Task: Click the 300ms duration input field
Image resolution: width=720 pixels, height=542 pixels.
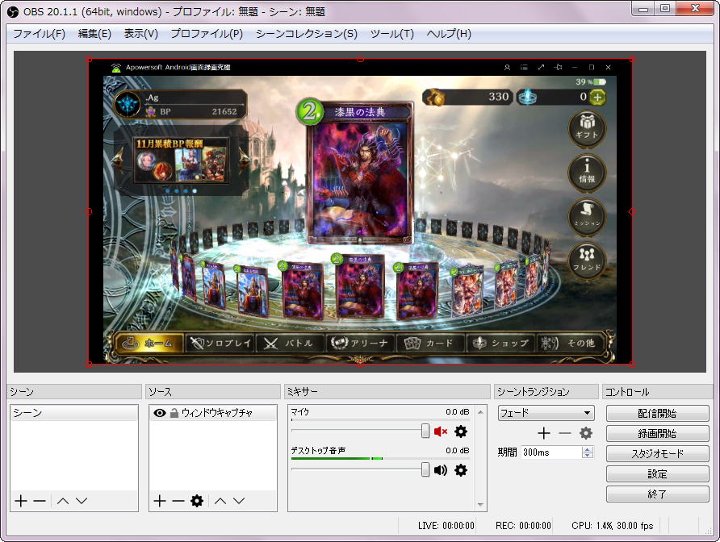Action: point(552,452)
